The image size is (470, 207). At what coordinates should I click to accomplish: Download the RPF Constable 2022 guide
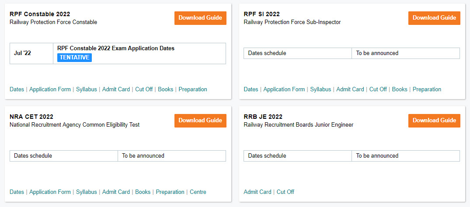click(x=200, y=18)
